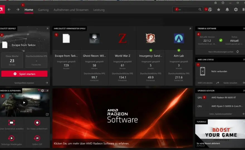Click the 729 hours played value
The width and height of the screenshot is (245, 150).
coord(66,65)
